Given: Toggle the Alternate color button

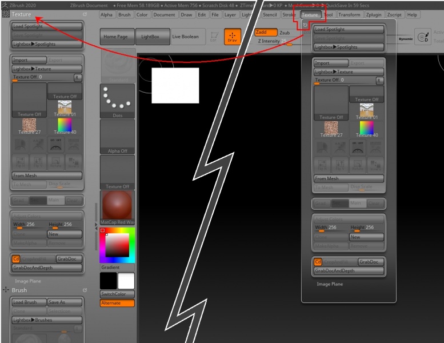Looking at the screenshot, I should tap(117, 303).
